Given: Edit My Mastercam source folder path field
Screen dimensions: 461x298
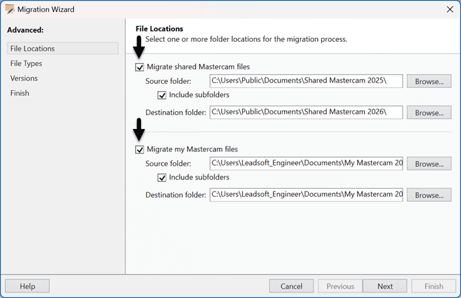Looking at the screenshot, I should (x=306, y=163).
